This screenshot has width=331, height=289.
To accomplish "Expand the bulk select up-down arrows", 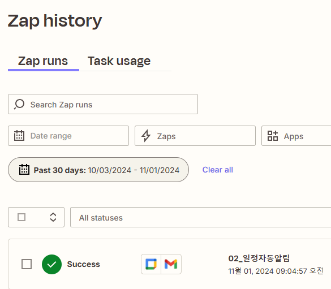I will coord(53,217).
